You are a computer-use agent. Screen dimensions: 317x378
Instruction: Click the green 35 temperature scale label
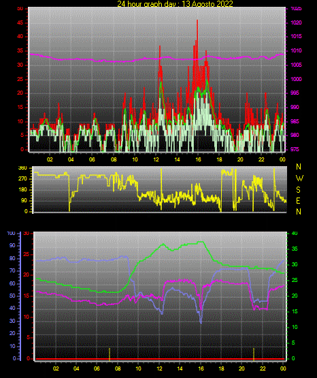click(295, 249)
